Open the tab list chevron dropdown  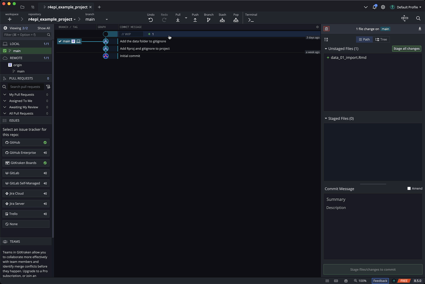(x=366, y=7)
